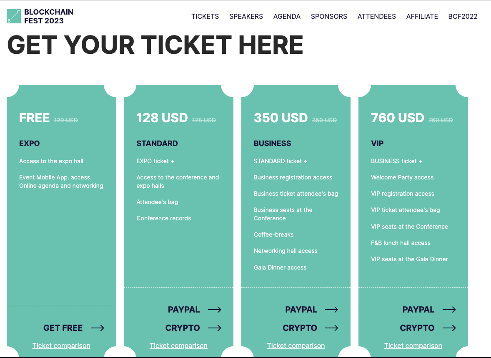The height and width of the screenshot is (358, 491).
Task: Visit the BCF2022 archive link
Action: 463,17
